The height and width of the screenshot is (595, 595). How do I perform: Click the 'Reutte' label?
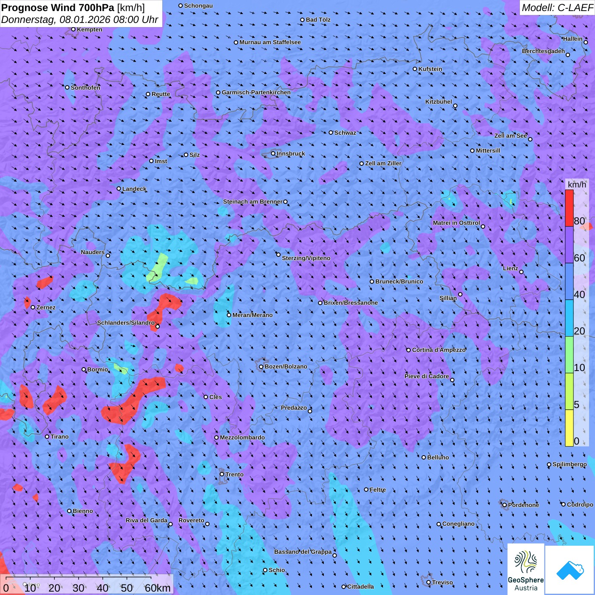click(161, 94)
